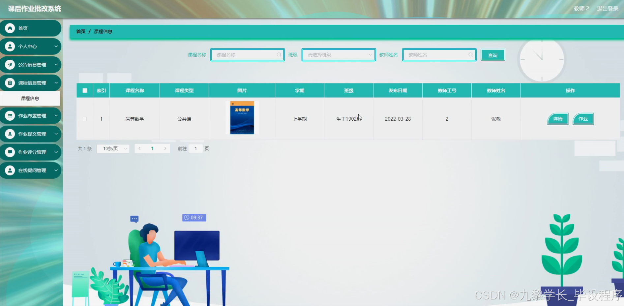
Task: Click the 作业 button for 高等数学
Action: pyautogui.click(x=583, y=119)
